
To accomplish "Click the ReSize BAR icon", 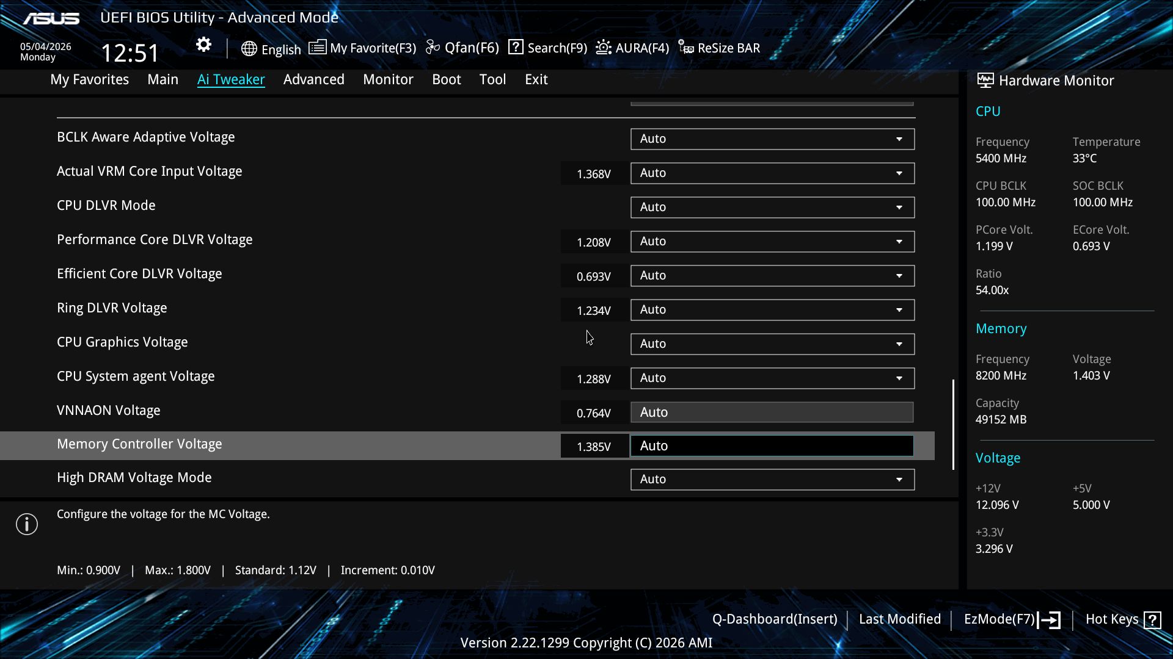I will pos(686,48).
